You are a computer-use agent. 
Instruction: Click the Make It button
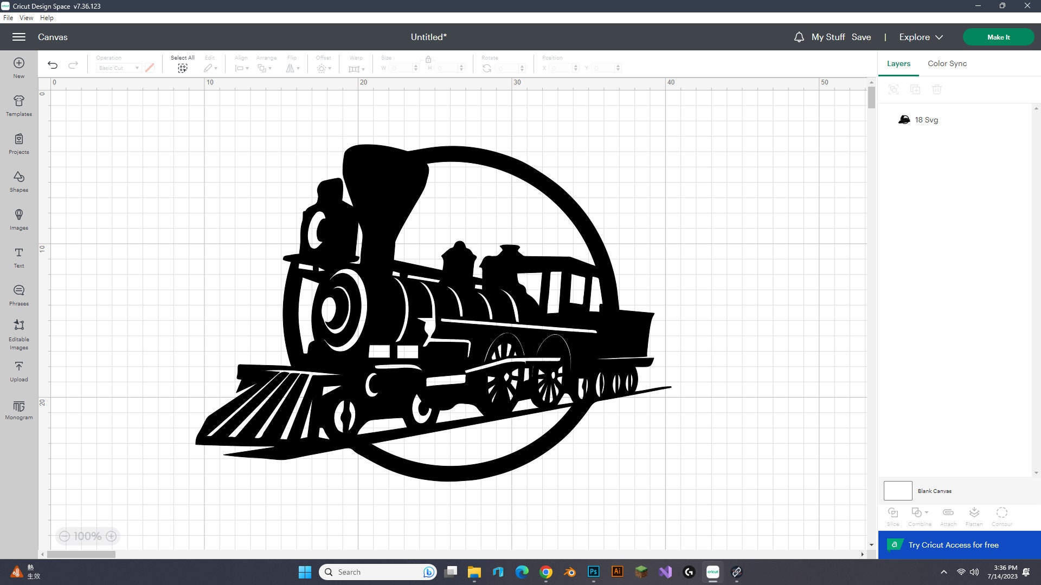(998, 37)
